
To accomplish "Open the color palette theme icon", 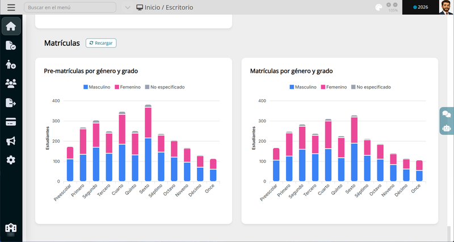I will (x=379, y=7).
